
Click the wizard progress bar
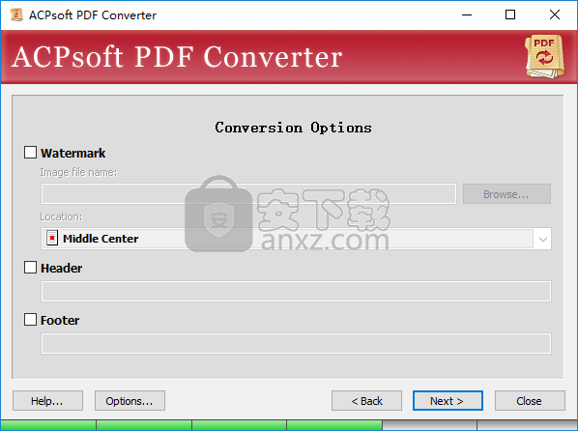coord(289,425)
